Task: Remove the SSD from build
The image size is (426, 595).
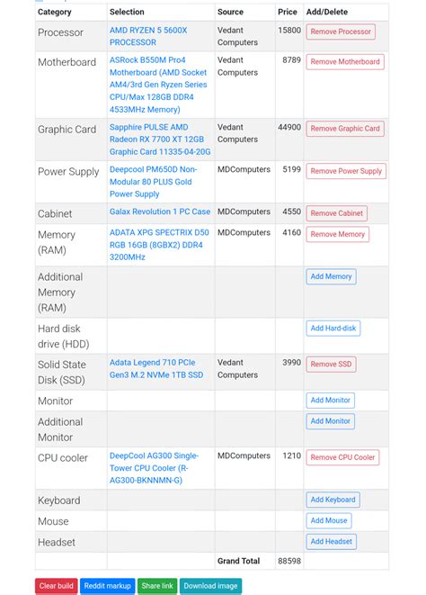Action: (x=331, y=365)
